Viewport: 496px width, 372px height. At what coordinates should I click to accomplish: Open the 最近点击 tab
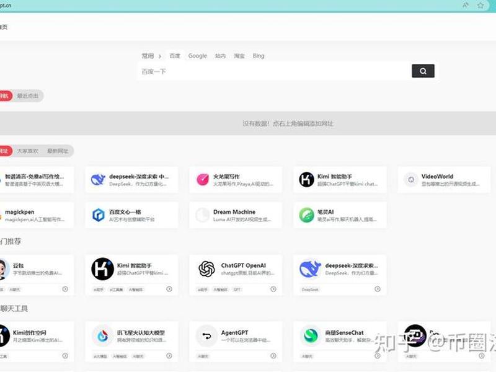27,96
